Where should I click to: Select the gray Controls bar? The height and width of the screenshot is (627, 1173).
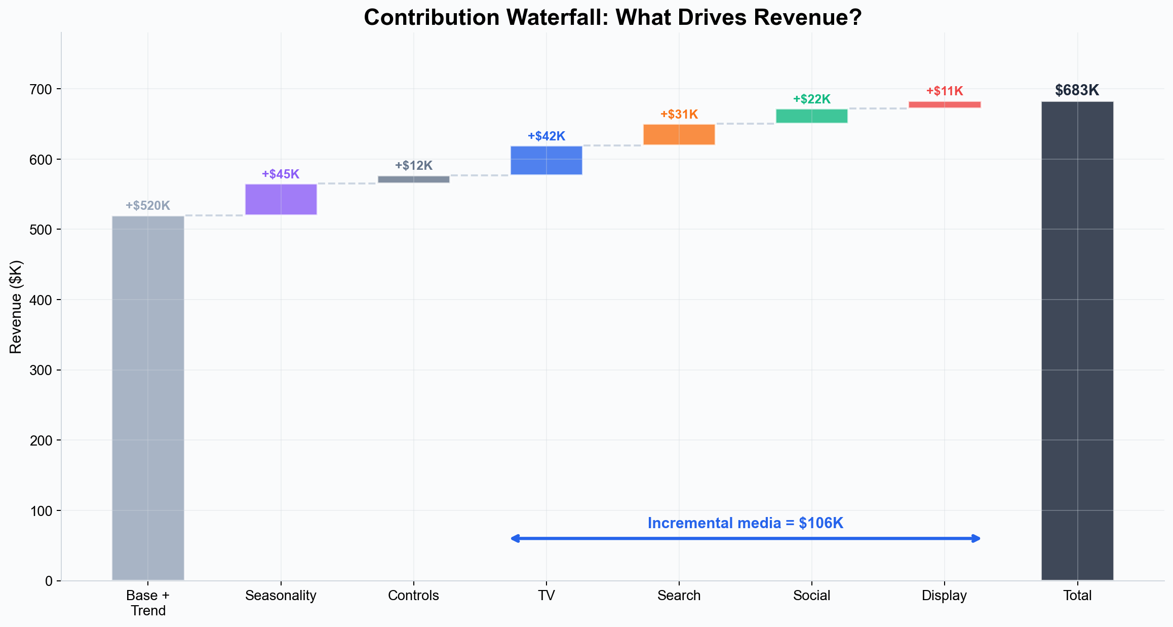[414, 179]
